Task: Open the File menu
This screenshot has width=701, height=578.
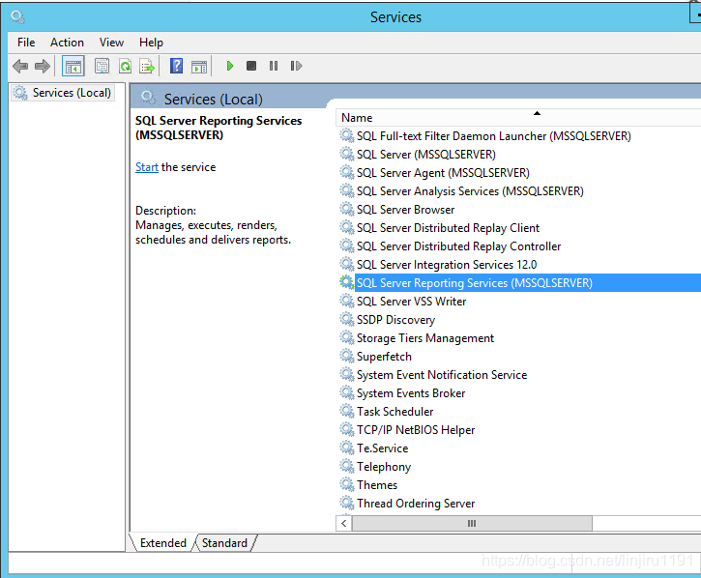Action: tap(26, 43)
